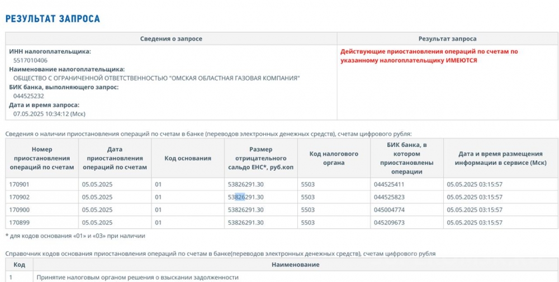Click the Код основания column header
The image size is (559, 282).
(x=188, y=159)
